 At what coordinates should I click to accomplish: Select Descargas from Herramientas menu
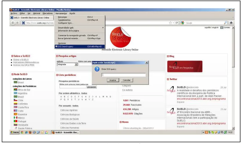(80, 17)
